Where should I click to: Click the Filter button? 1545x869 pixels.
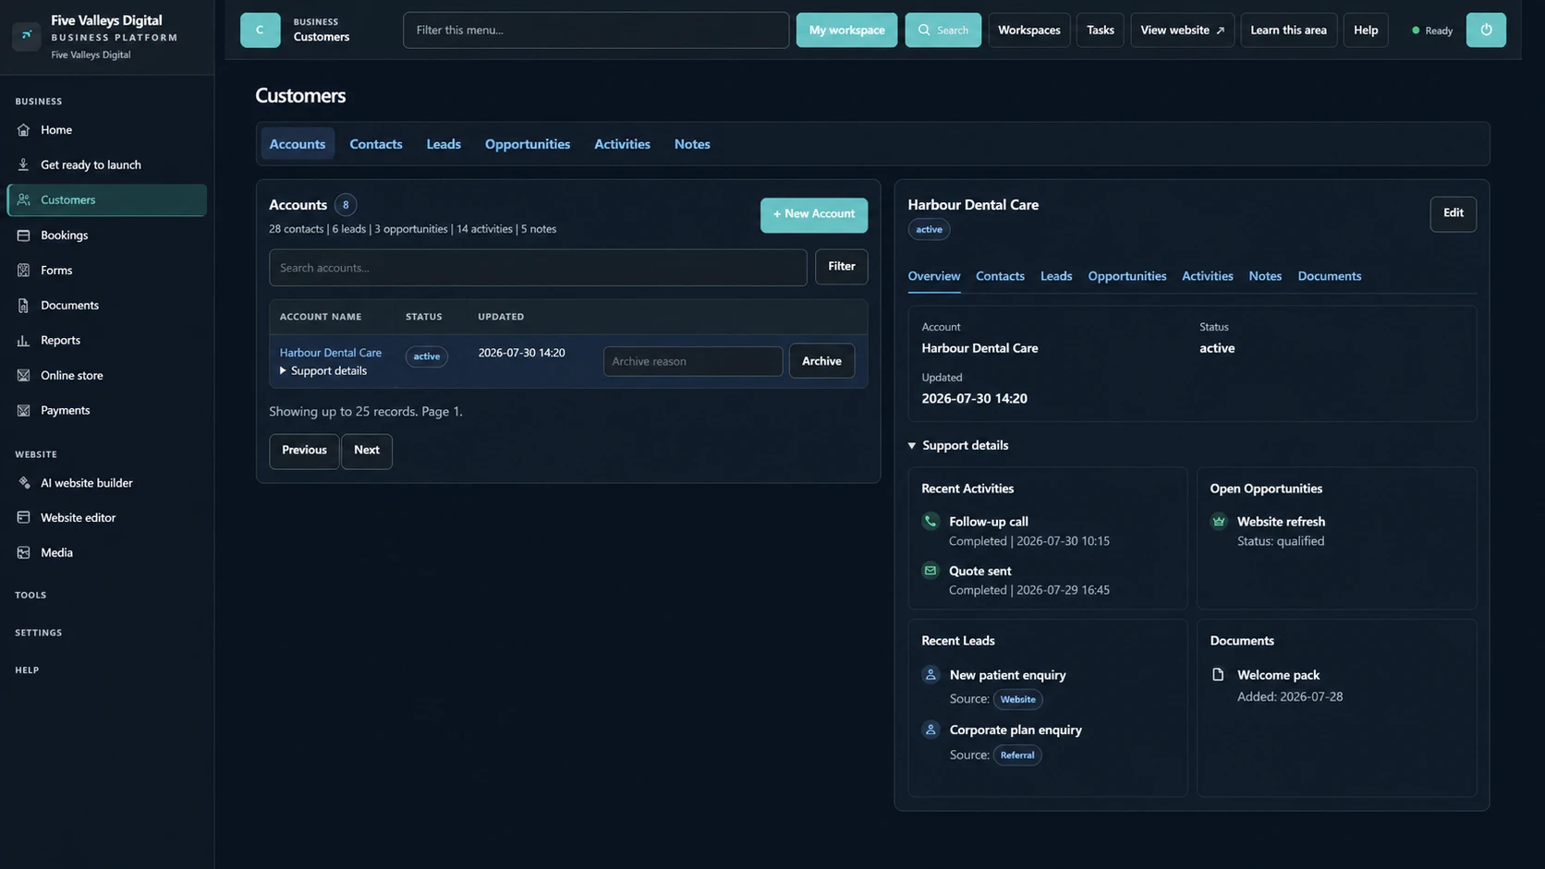coord(841,267)
